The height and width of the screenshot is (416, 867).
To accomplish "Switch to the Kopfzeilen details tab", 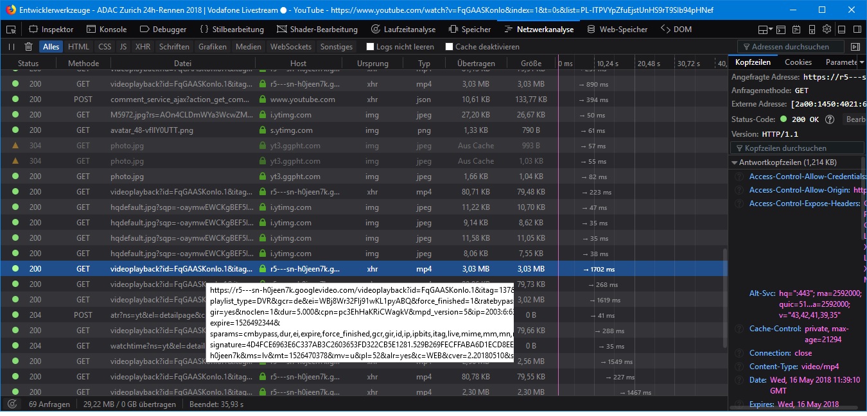I will click(x=753, y=62).
